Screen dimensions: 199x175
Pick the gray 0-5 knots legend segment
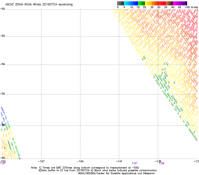click(120, 3)
